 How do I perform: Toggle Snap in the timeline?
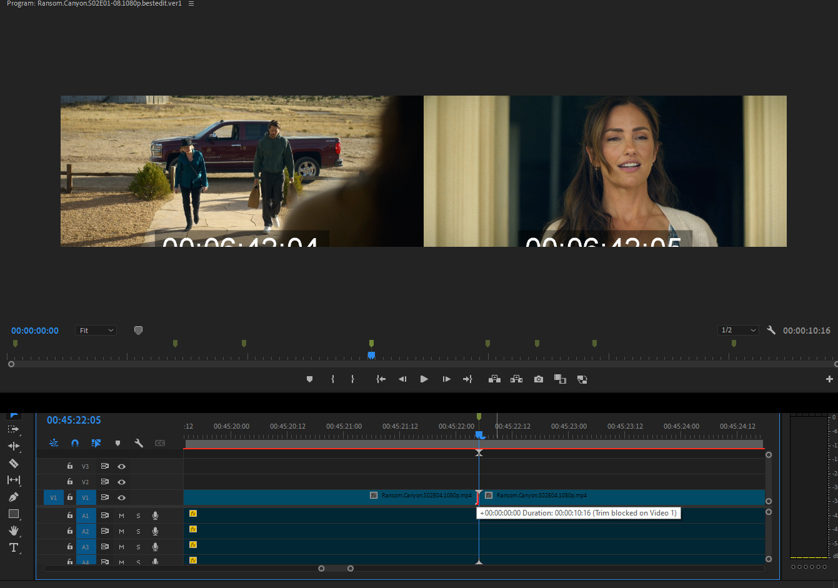click(x=75, y=443)
